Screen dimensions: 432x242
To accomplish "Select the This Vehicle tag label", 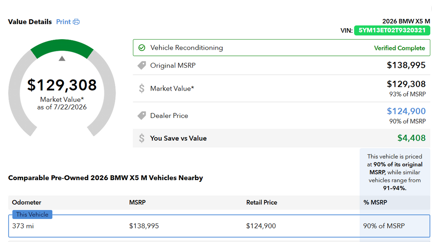I will tap(32, 215).
